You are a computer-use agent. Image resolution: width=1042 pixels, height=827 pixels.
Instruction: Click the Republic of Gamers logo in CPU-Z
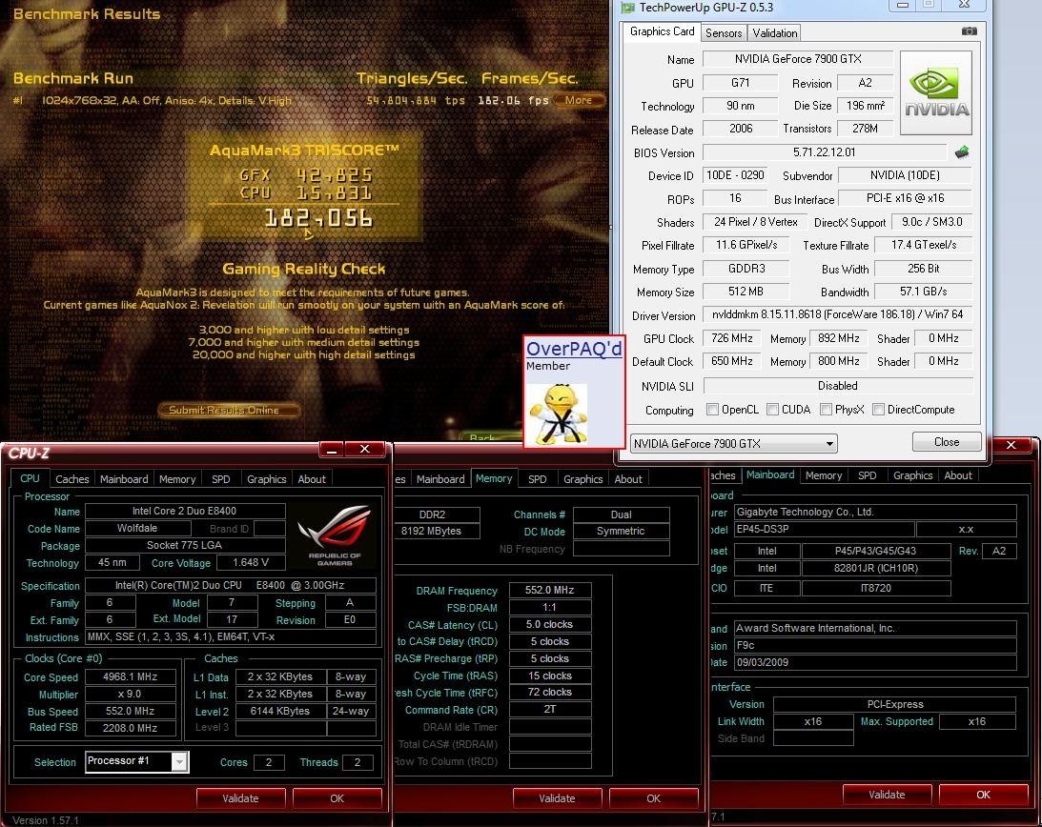(335, 535)
